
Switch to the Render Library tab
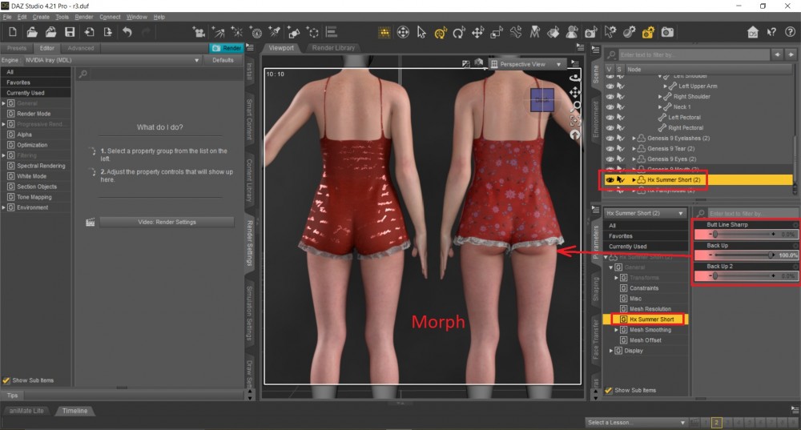point(333,47)
